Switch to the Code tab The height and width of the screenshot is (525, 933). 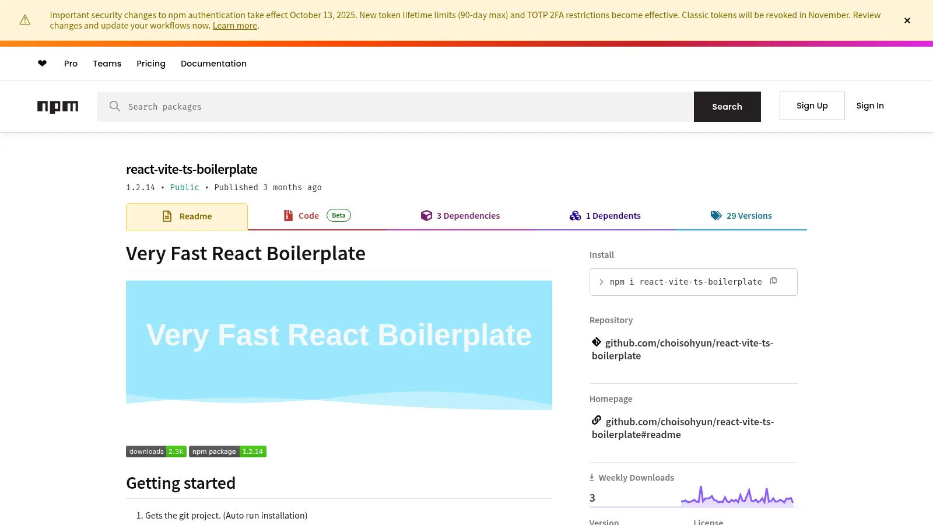[x=317, y=216]
